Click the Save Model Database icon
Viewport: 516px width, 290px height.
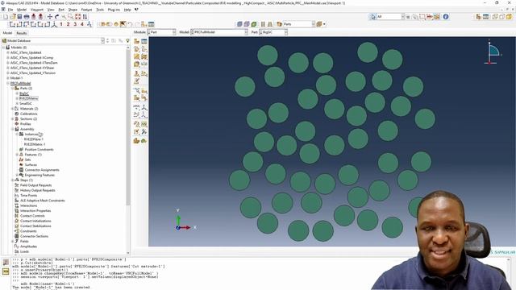coord(19,16)
